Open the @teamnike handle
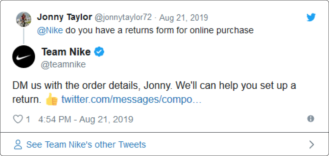329x156 pixels. [x=63, y=64]
